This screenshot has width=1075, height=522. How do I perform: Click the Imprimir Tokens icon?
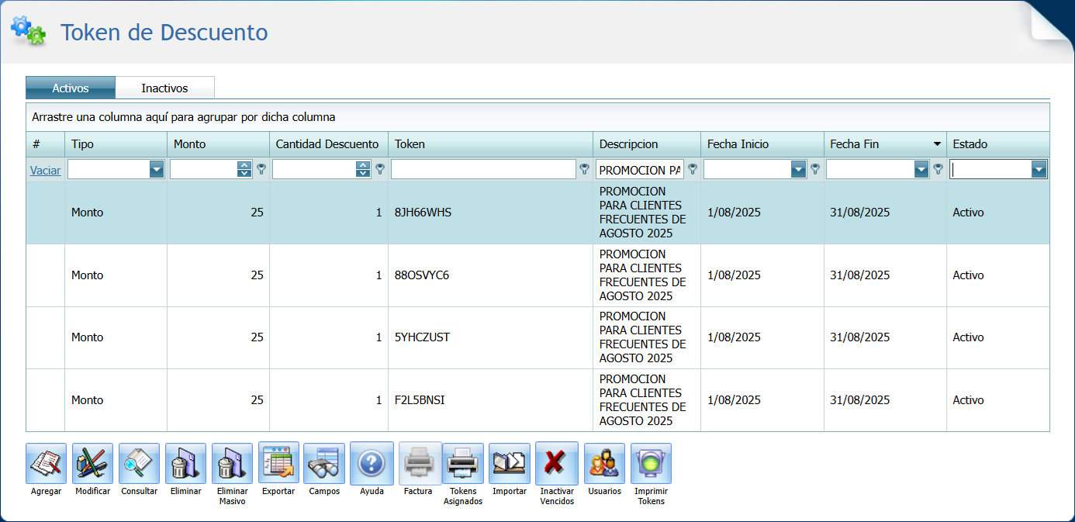click(x=651, y=464)
